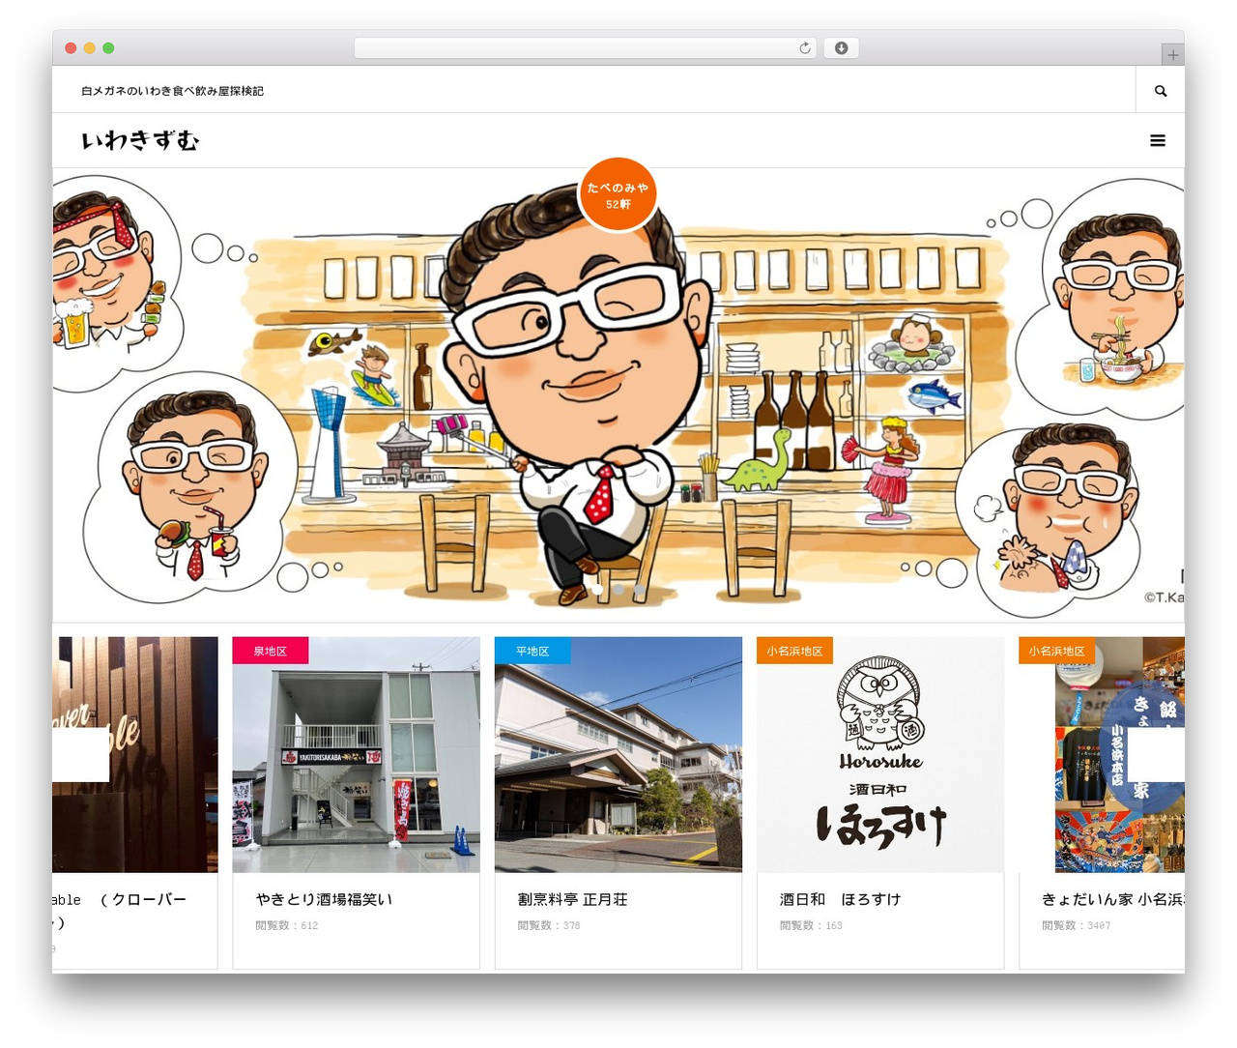Open the partially visible クローバー card title

(x=119, y=911)
